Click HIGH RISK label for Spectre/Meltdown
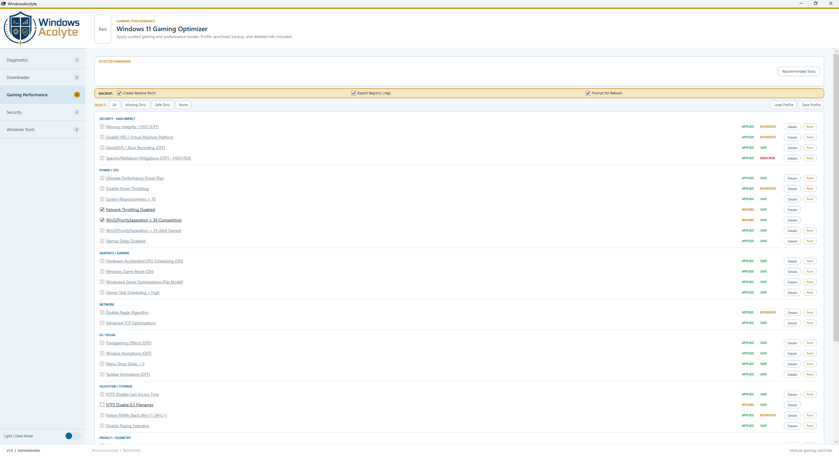The height and width of the screenshot is (456, 839). [768, 158]
